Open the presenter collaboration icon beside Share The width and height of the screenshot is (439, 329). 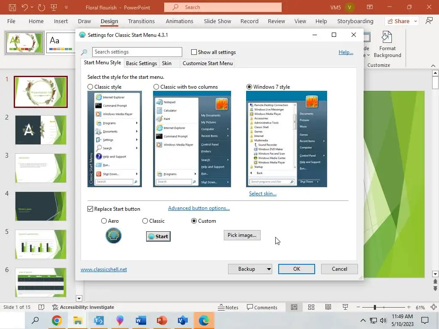pyautogui.click(x=429, y=21)
